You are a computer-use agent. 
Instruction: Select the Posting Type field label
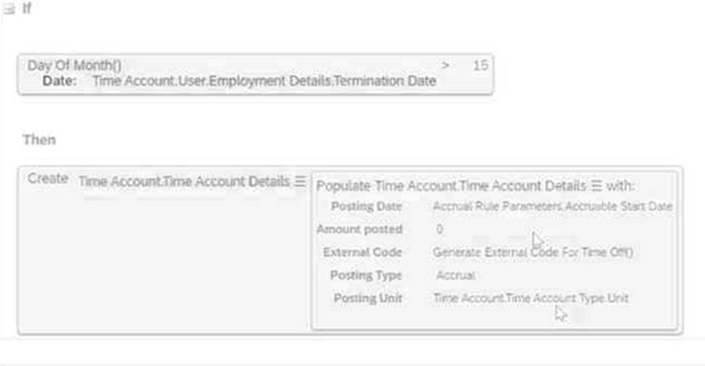click(365, 276)
